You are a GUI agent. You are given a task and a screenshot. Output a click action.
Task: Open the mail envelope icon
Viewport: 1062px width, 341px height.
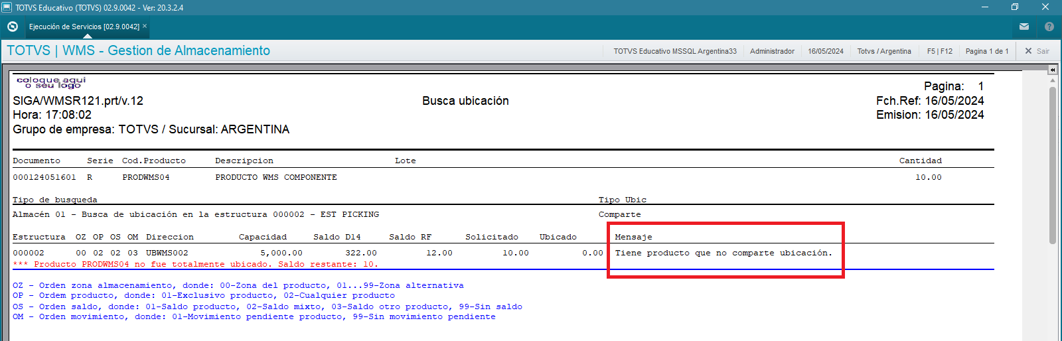[x=1024, y=27]
